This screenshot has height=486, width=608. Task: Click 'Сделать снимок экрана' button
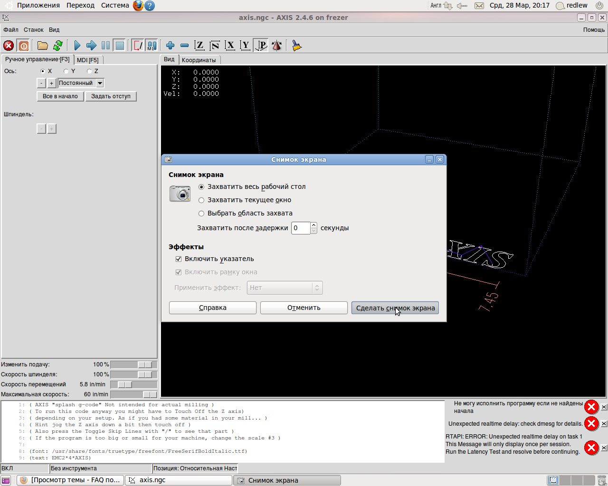pos(395,308)
